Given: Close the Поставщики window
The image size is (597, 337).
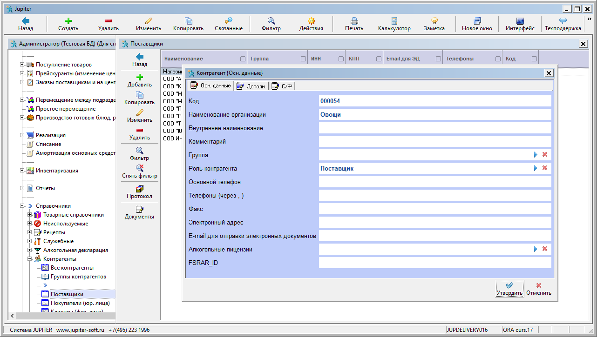Looking at the screenshot, I should (583, 44).
